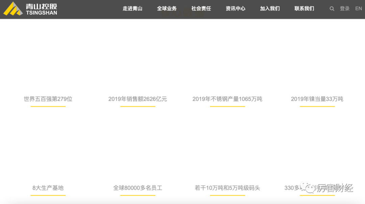The width and height of the screenshot is (365, 204).
Task: Open the search magnifier icon
Action: (332, 9)
